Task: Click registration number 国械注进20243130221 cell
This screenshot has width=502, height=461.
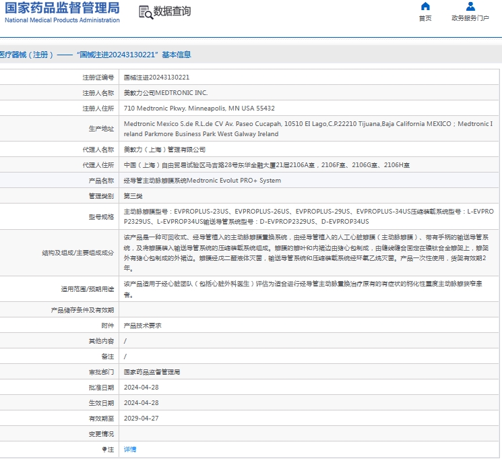Action: pyautogui.click(x=156, y=78)
